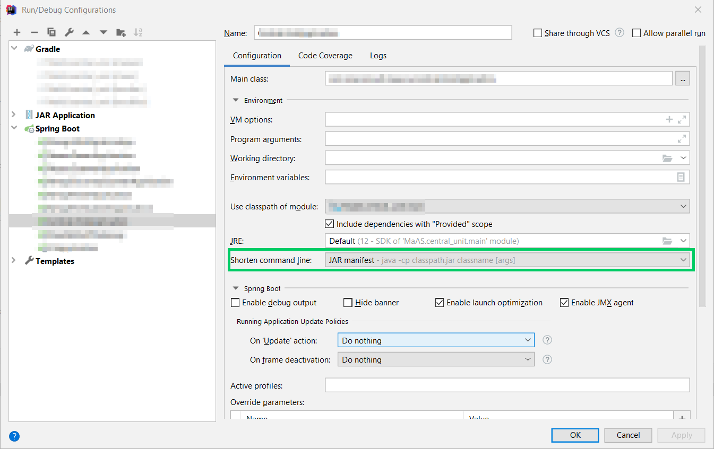Toggle Share through VCS
Viewport: 714px width, 449px height.
point(538,33)
